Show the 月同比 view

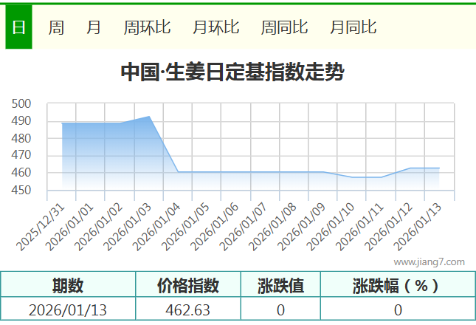point(353,27)
